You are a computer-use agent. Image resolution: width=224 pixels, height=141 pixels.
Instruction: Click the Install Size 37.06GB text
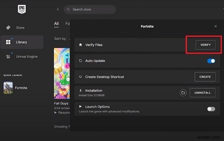coord(92,95)
